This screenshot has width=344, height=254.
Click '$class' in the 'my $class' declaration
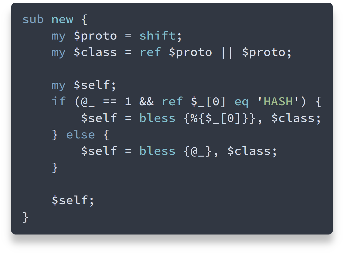click(95, 52)
